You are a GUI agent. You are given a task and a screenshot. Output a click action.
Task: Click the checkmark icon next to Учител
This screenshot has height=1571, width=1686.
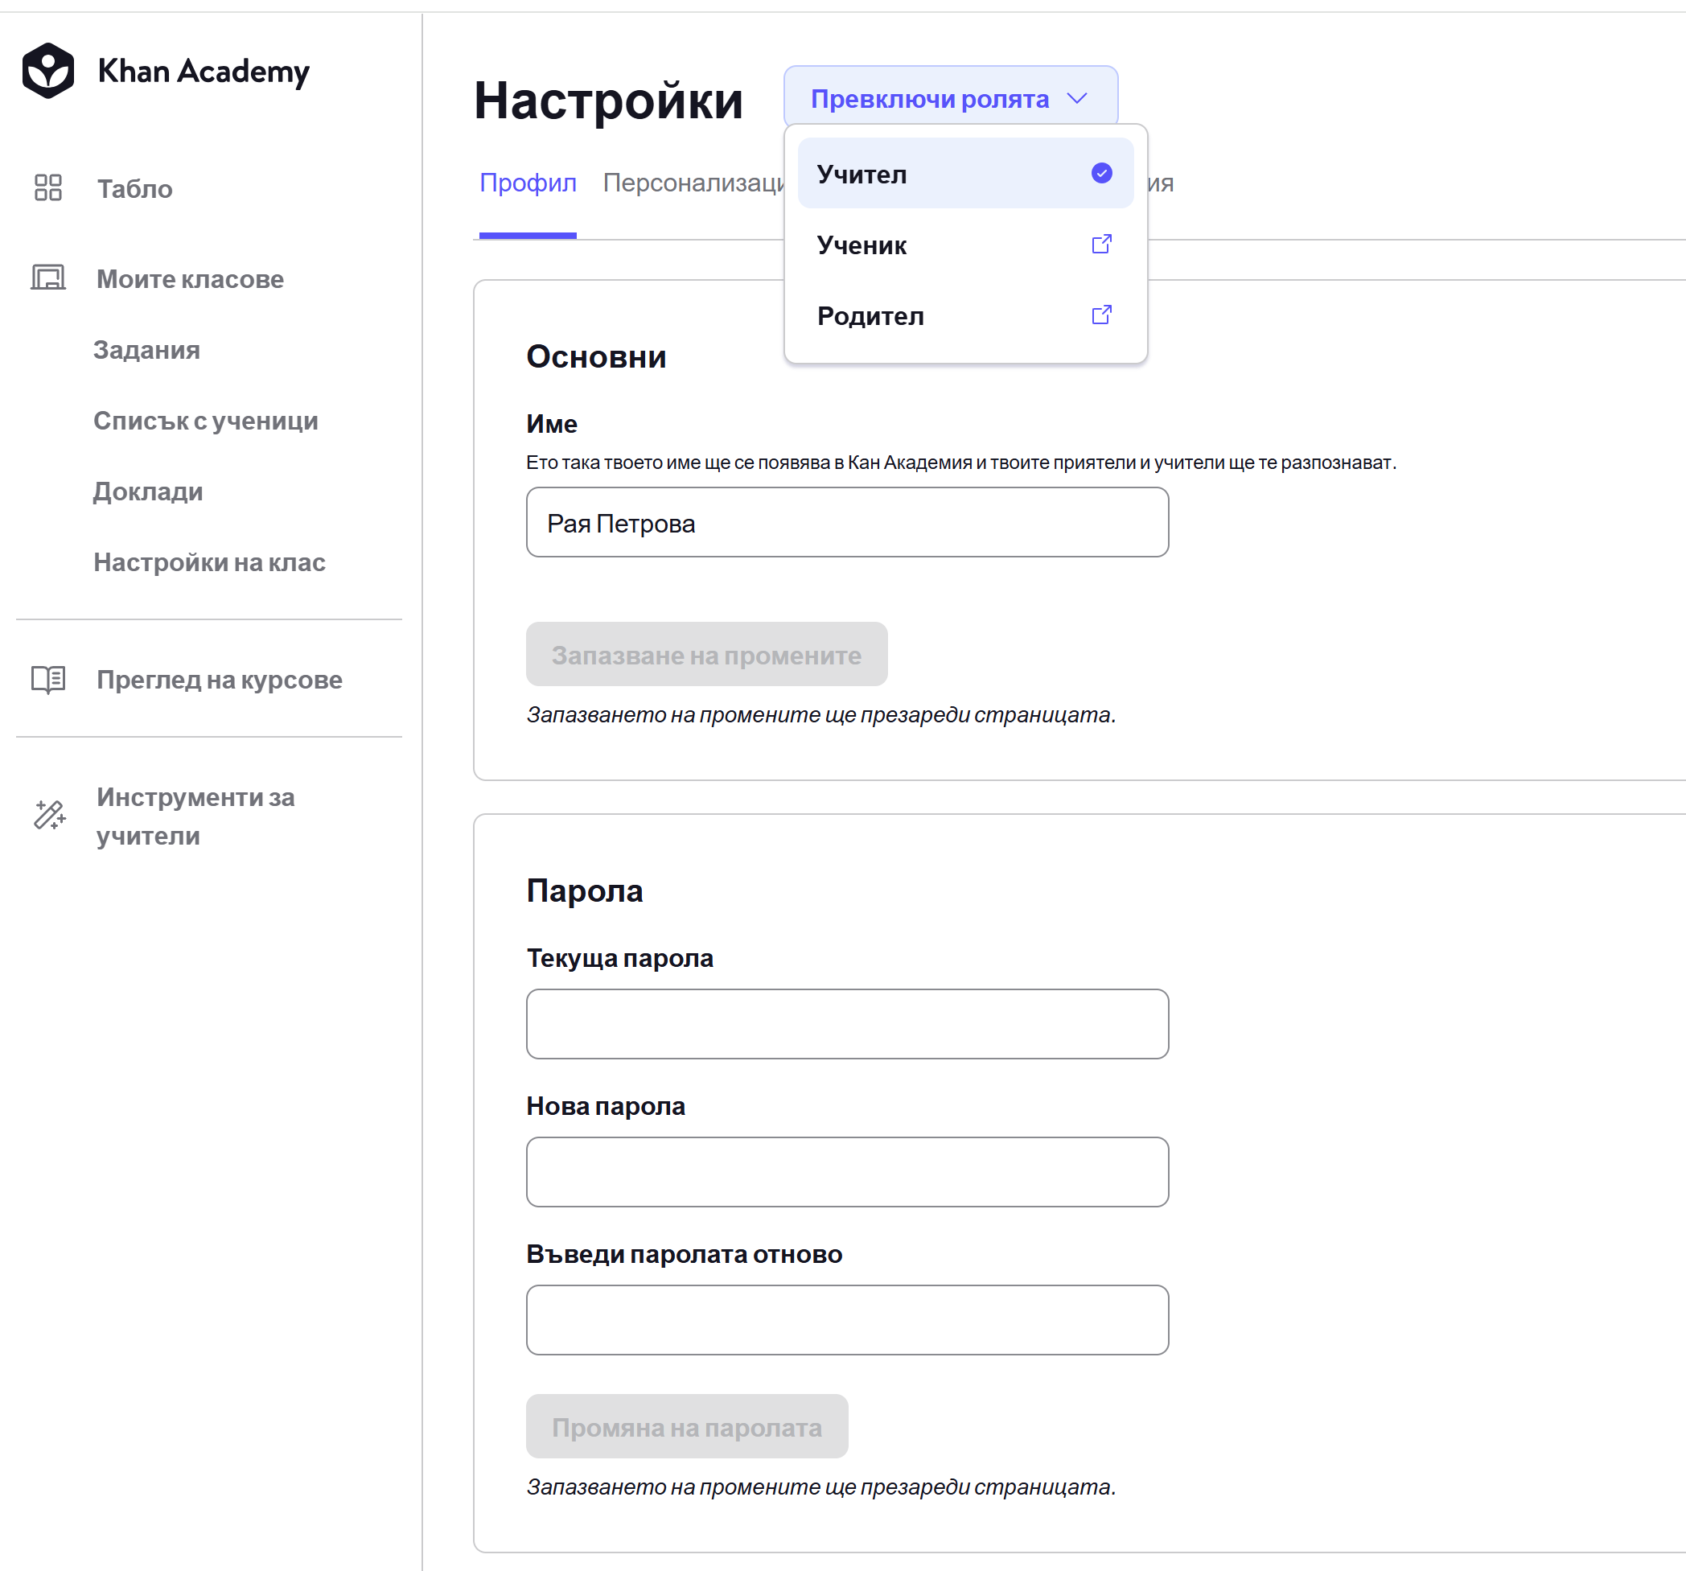tap(1102, 173)
